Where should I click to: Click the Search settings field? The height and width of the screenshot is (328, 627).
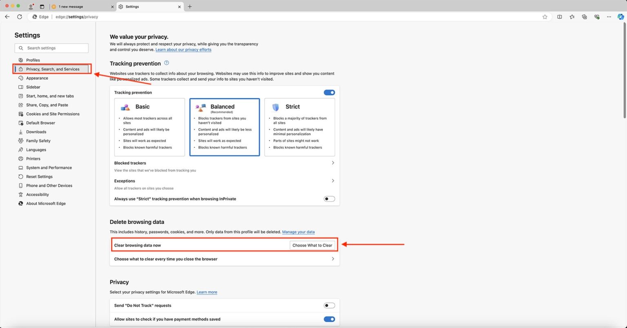(x=51, y=48)
